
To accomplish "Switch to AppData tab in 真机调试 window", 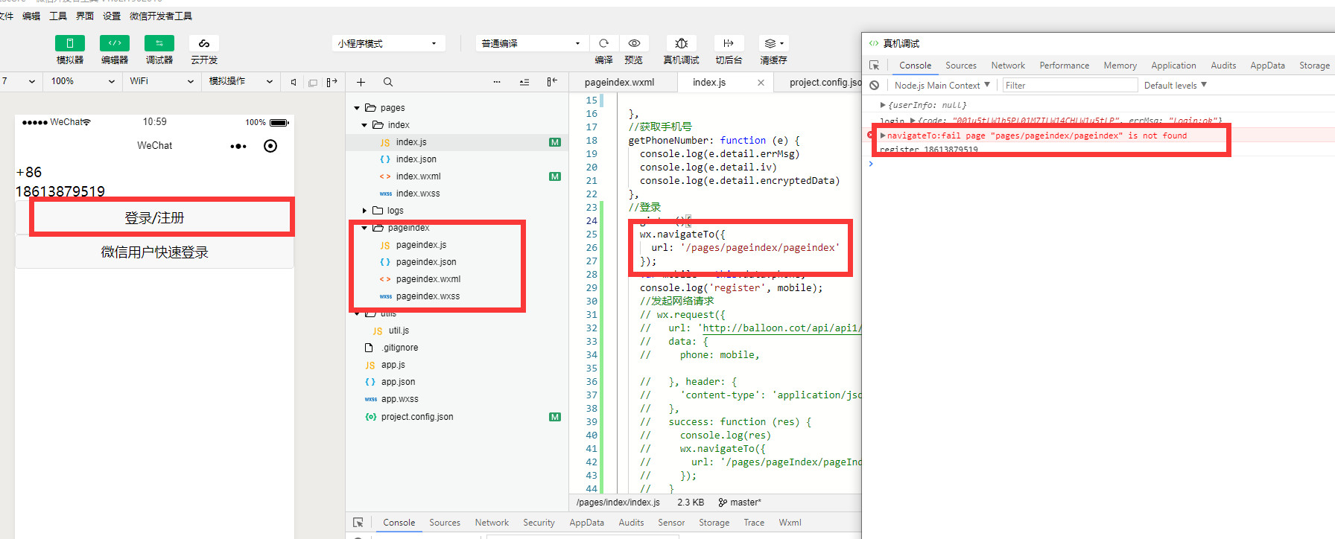I will [x=1267, y=66].
